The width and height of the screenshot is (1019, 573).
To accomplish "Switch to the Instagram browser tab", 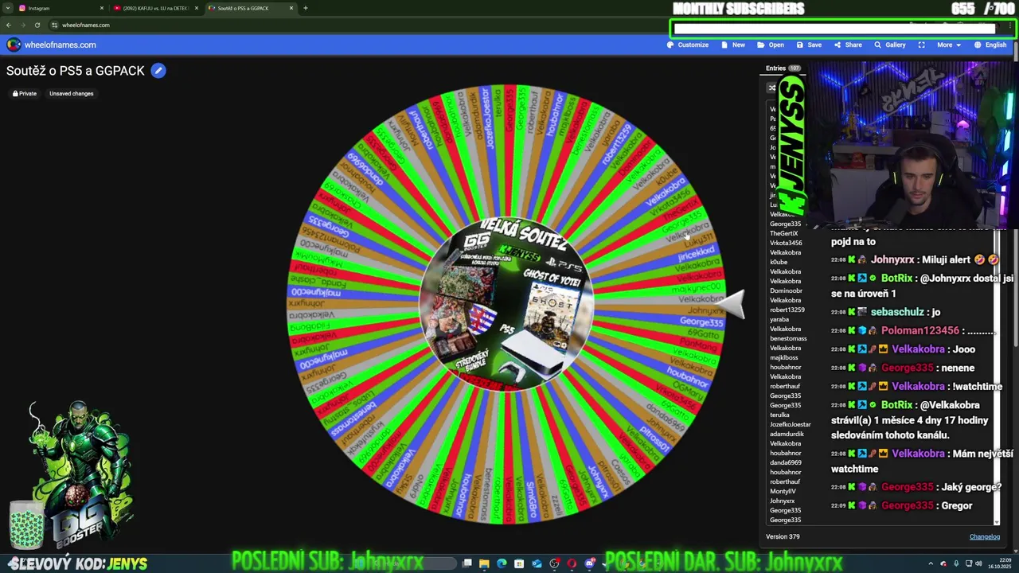I will [56, 8].
